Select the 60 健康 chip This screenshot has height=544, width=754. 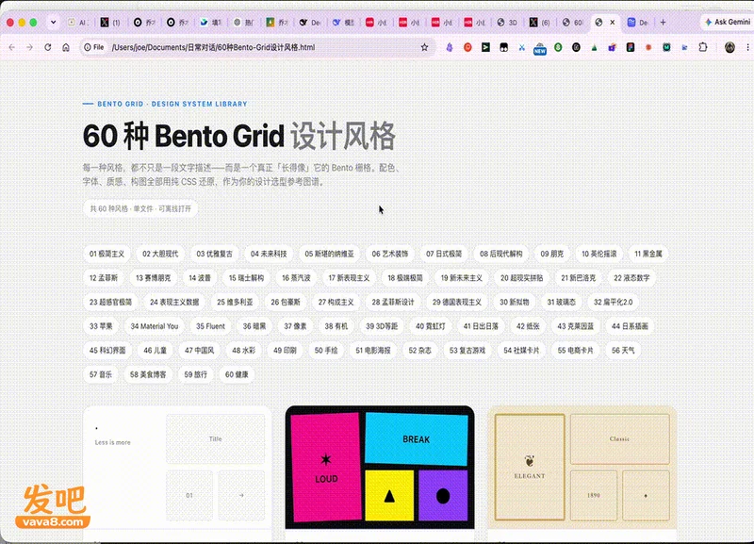238,374
